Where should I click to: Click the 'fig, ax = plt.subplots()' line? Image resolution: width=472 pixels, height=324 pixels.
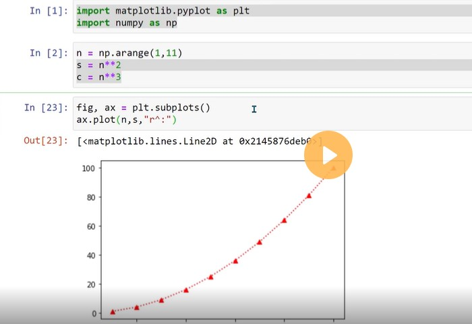pyautogui.click(x=144, y=107)
